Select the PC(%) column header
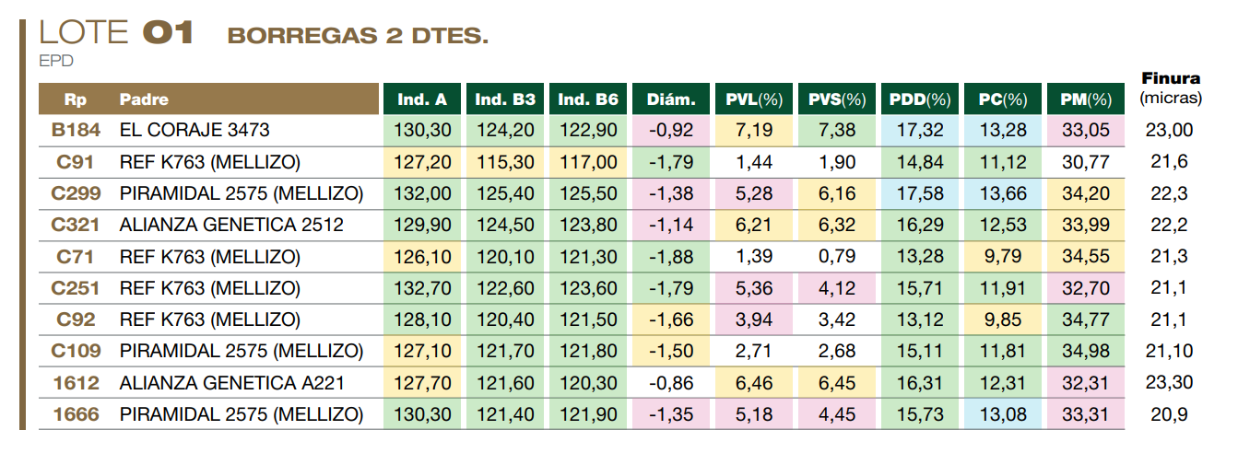Image resolution: width=1238 pixels, height=453 pixels. 1002,99
